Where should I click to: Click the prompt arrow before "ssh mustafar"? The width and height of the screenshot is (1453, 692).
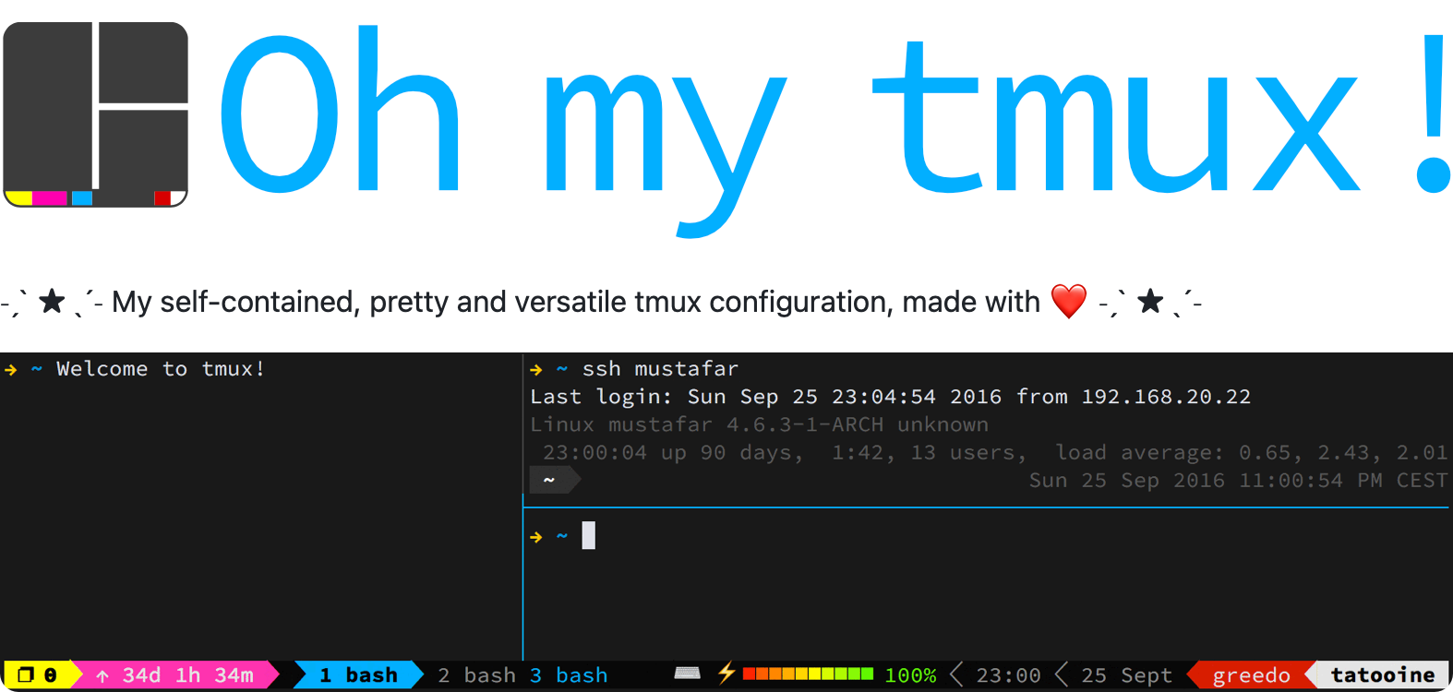click(536, 370)
